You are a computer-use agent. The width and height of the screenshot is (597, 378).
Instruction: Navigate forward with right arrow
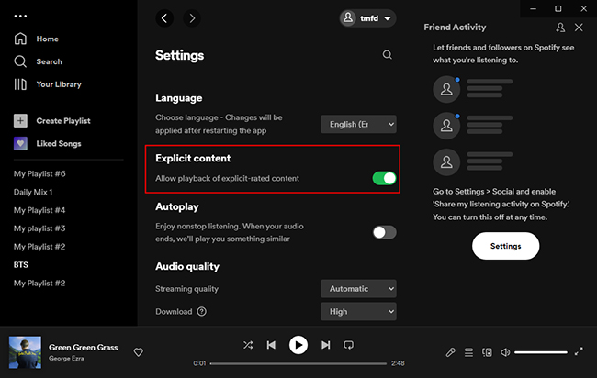pos(192,18)
